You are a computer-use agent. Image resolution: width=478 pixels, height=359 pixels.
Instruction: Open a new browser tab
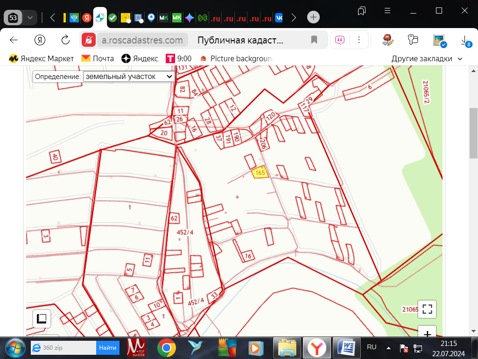[x=313, y=18]
